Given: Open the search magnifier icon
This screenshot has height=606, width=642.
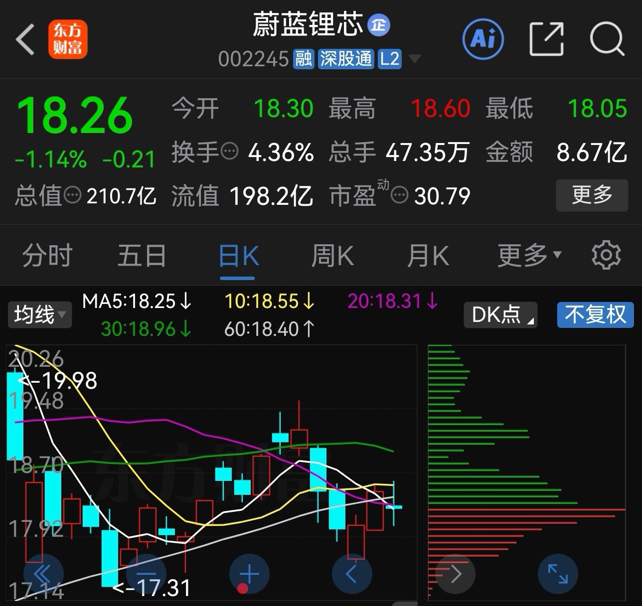Looking at the screenshot, I should pos(607,38).
